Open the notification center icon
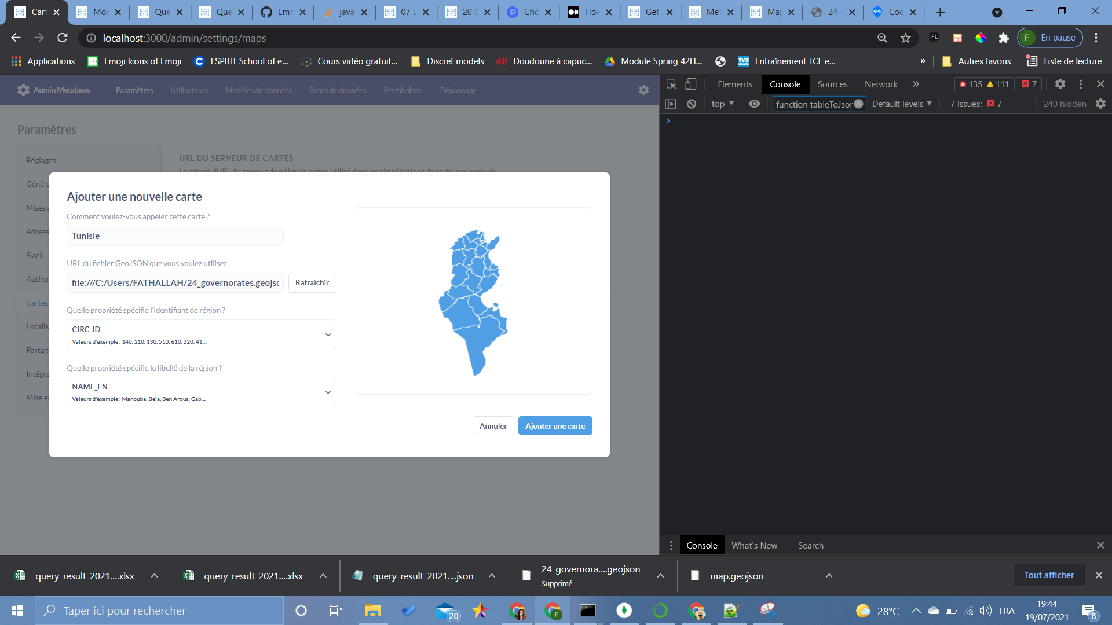This screenshot has height=625, width=1112. (x=1089, y=611)
